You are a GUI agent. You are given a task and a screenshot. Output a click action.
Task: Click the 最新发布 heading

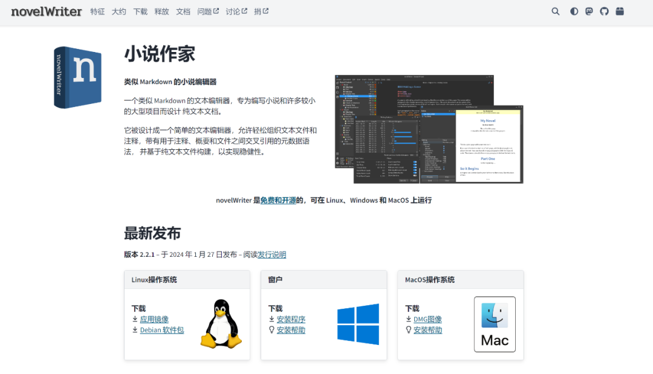click(152, 233)
